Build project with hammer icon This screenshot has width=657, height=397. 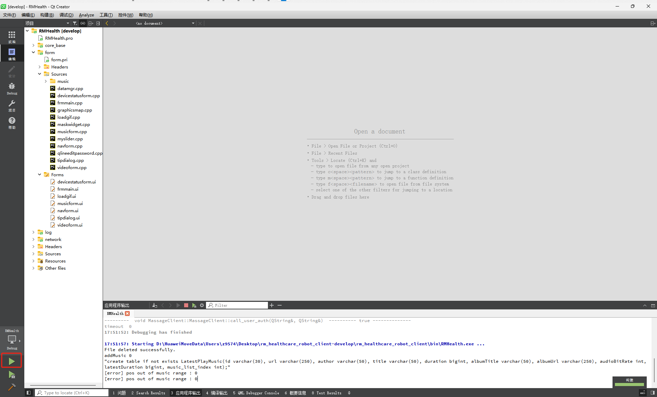[x=12, y=387]
